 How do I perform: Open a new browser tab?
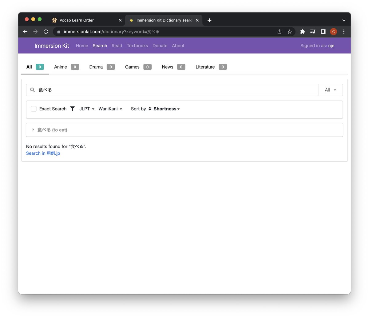[x=209, y=20]
